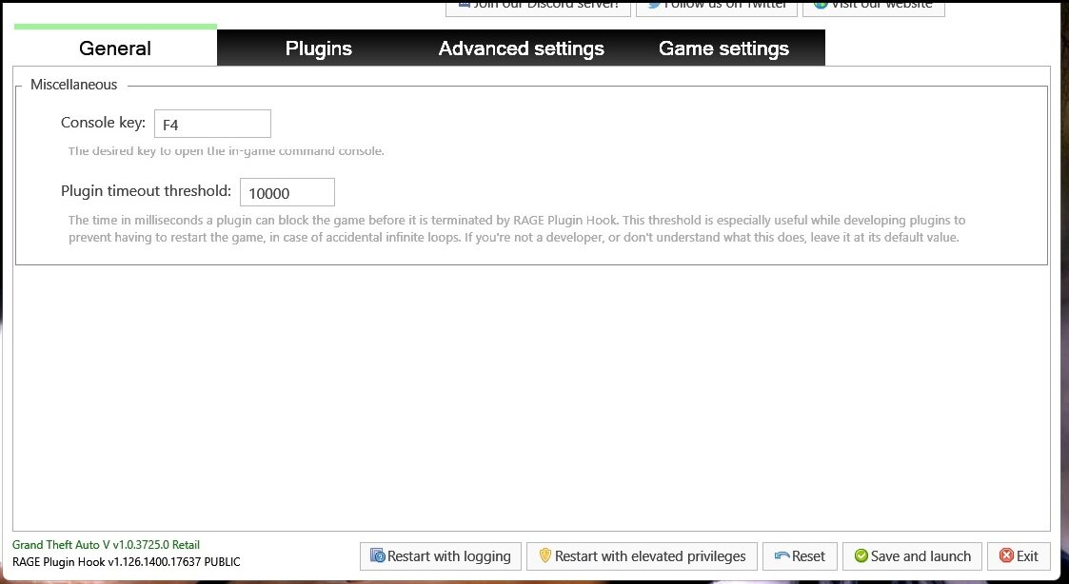Click the Plugin timeout threshold label

point(146,191)
